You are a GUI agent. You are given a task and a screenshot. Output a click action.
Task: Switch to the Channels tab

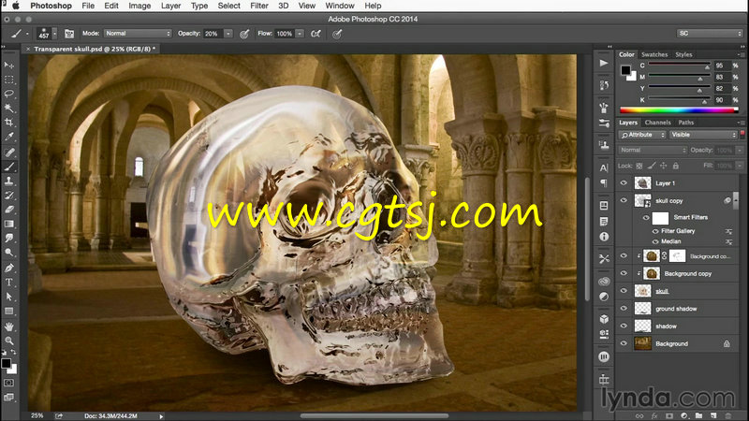(x=657, y=123)
